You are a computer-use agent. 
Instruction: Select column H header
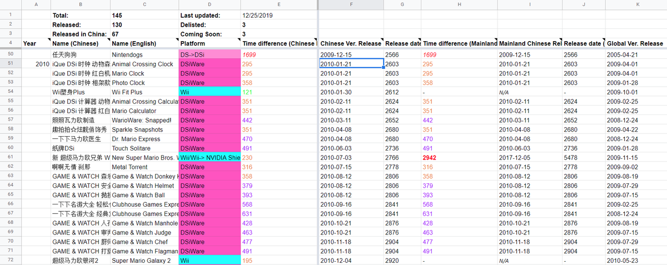(459, 4)
